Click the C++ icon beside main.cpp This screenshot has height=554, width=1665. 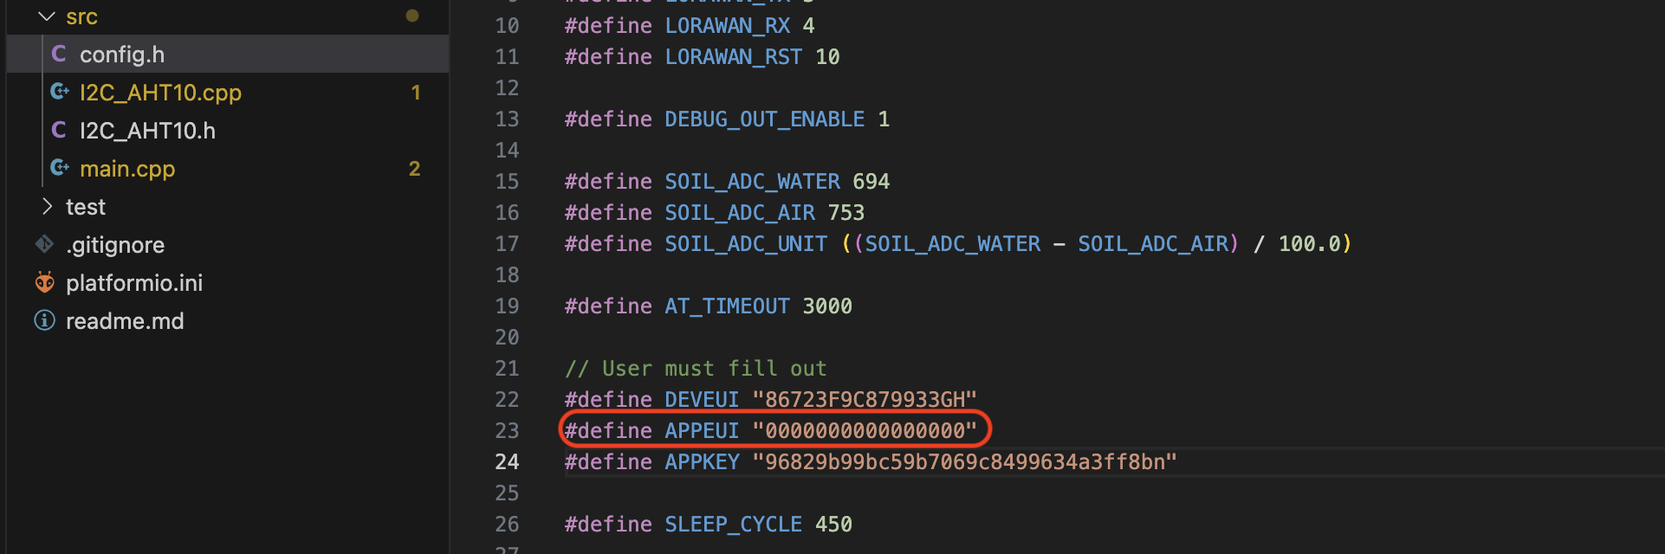click(x=60, y=168)
